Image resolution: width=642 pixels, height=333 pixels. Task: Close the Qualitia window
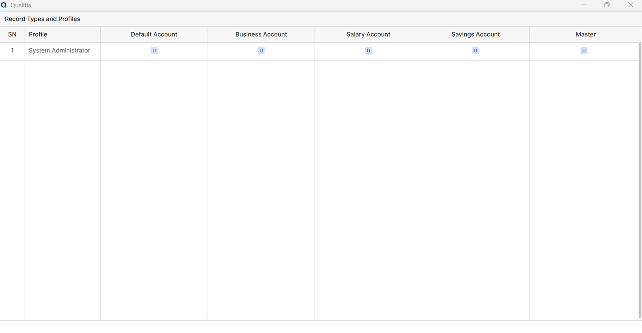click(631, 5)
